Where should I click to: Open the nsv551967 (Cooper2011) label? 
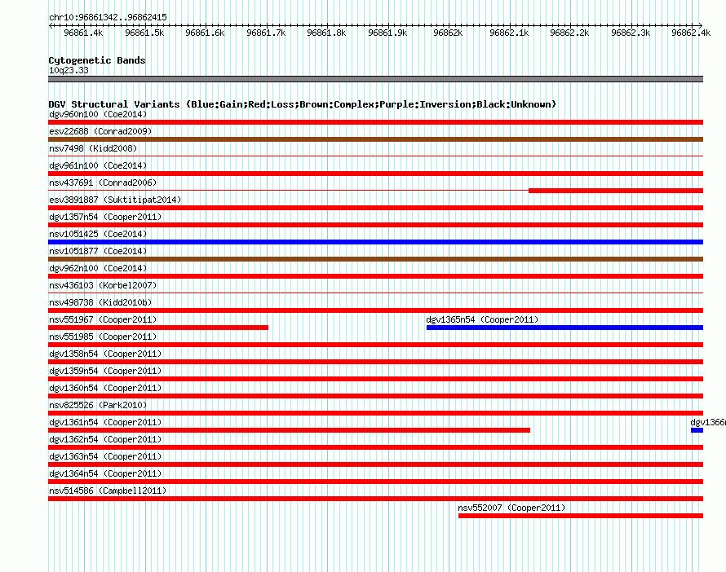point(103,319)
